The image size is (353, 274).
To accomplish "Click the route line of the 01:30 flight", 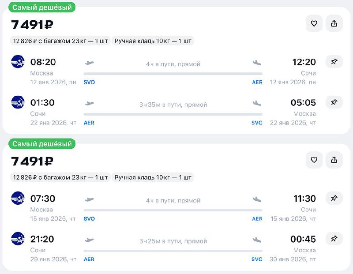I will click(x=173, y=114).
